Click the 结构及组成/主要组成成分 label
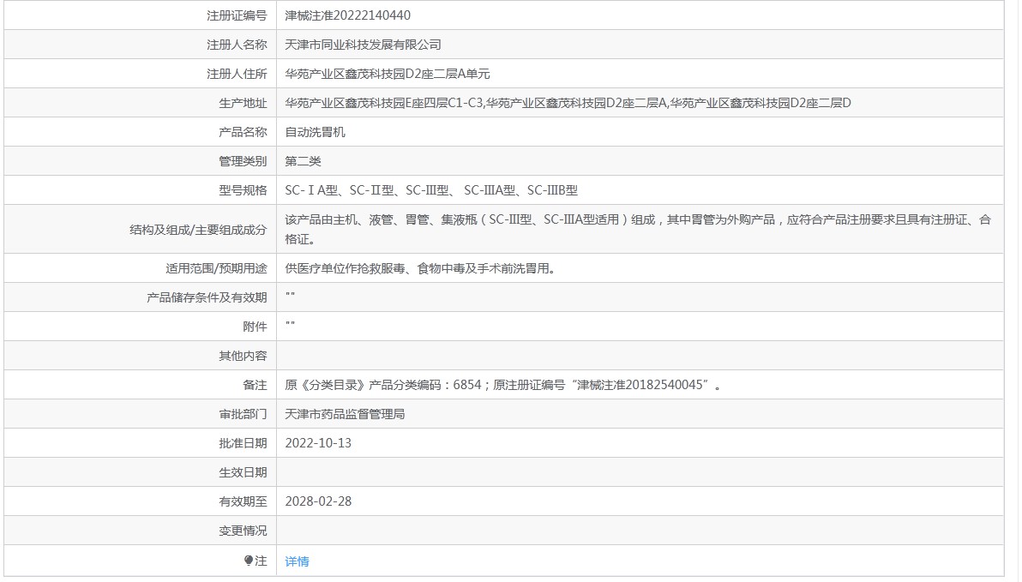 [198, 230]
